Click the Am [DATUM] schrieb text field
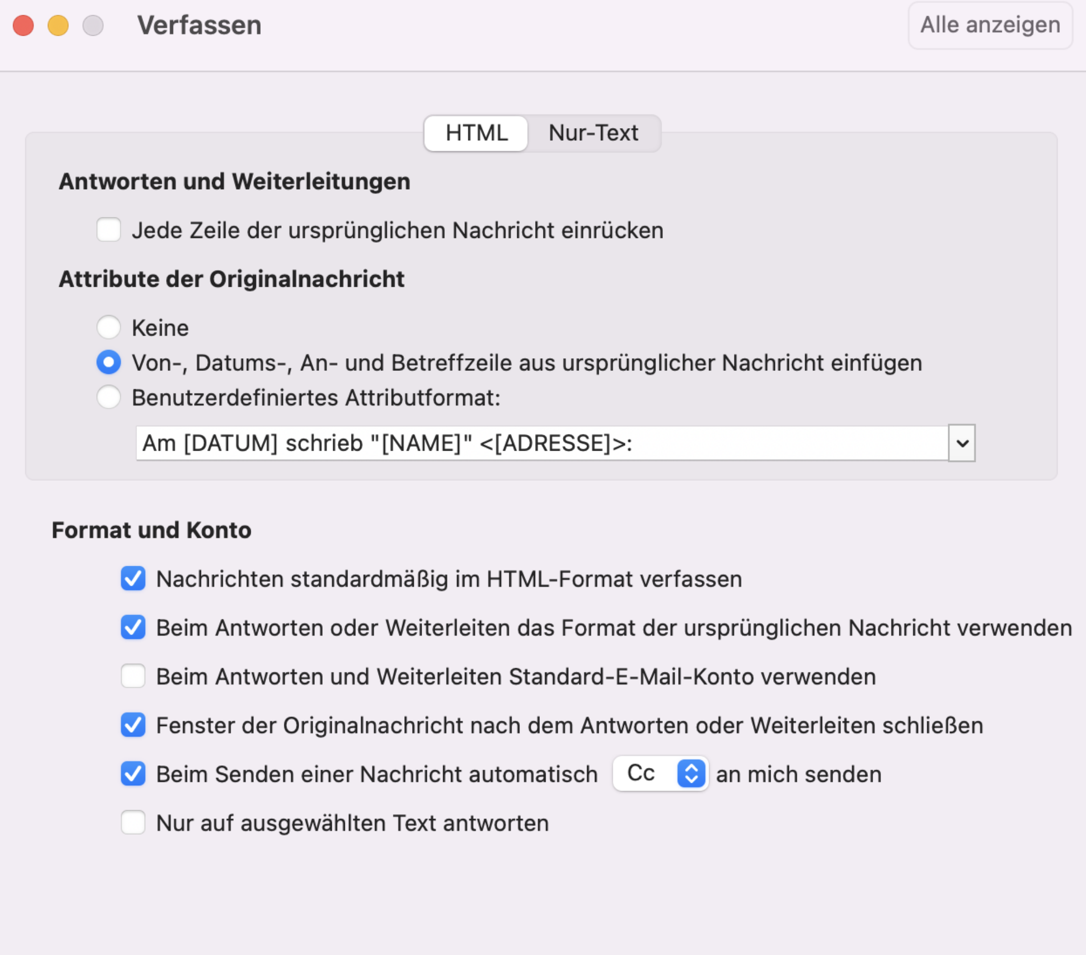Viewport: 1086px width, 955px height. tap(542, 443)
